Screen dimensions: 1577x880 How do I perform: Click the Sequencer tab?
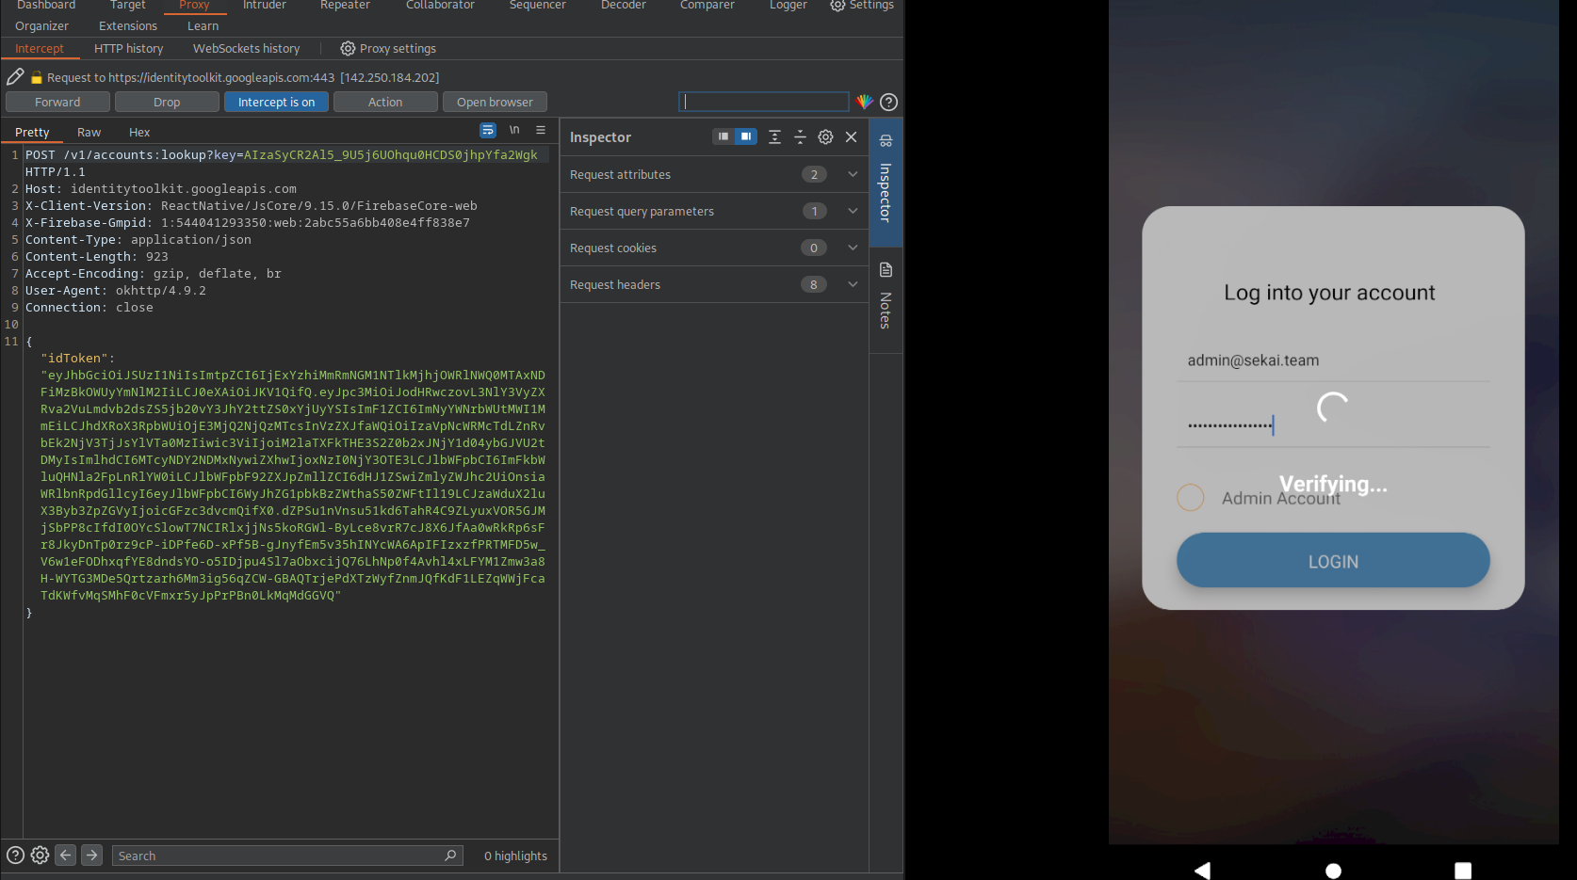pyautogui.click(x=537, y=6)
